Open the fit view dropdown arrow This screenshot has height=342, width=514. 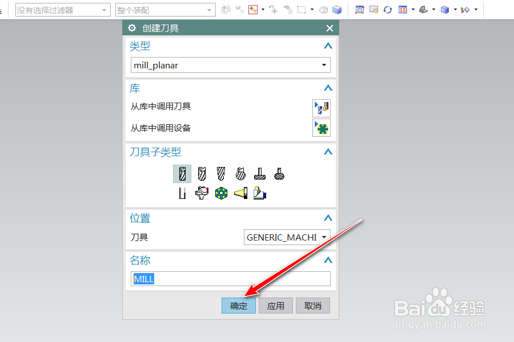[413, 10]
